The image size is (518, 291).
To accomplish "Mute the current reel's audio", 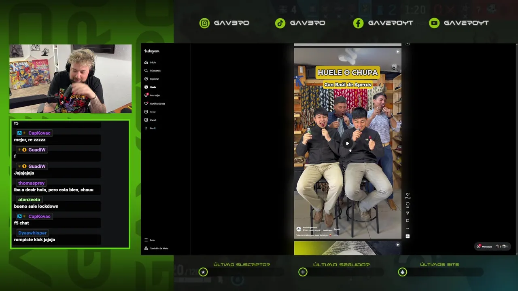I will coord(397,52).
